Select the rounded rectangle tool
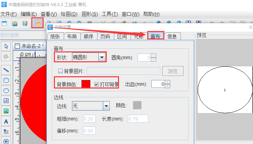 coord(6,80)
